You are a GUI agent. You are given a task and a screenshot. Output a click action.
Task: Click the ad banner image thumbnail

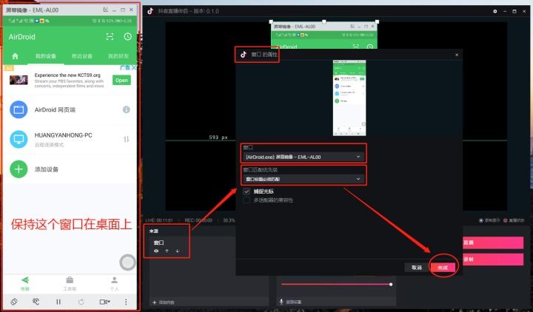point(19,80)
